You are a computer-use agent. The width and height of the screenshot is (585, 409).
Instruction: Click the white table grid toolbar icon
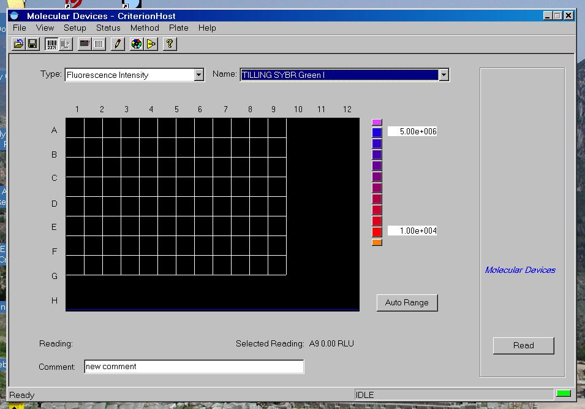pos(99,44)
